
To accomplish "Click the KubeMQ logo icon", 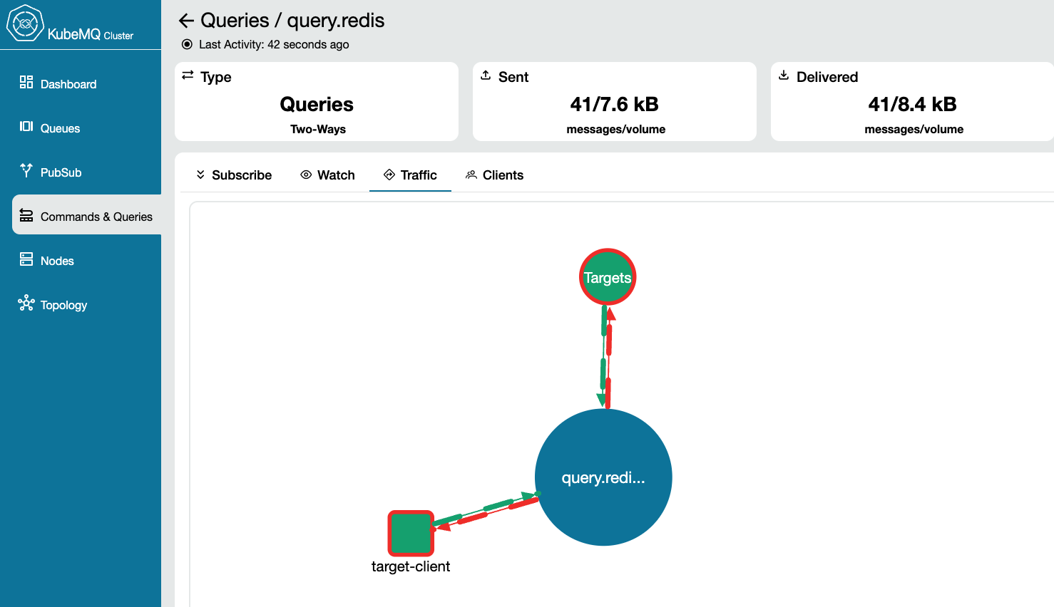I will click(x=25, y=24).
